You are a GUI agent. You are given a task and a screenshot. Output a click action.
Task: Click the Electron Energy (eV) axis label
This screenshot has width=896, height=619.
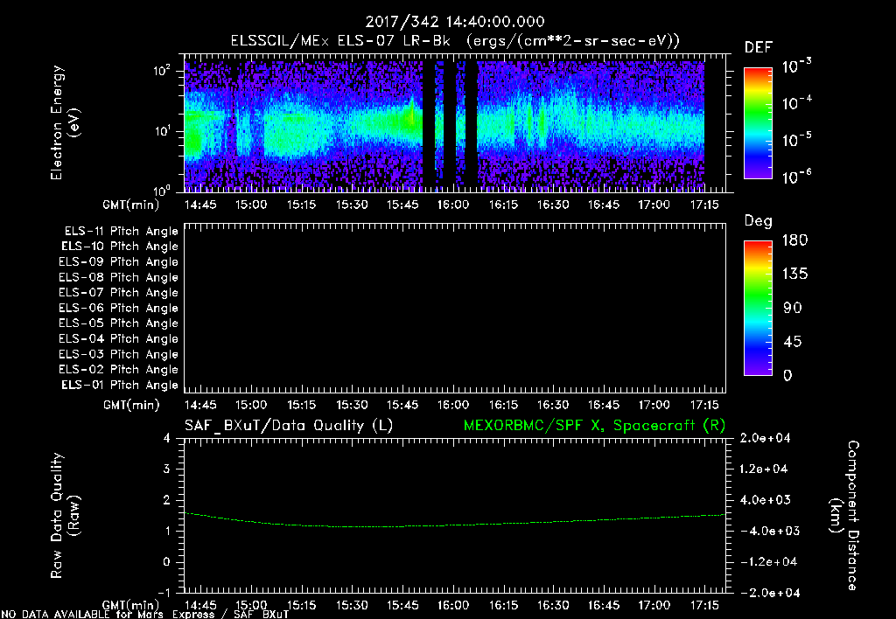(65, 122)
